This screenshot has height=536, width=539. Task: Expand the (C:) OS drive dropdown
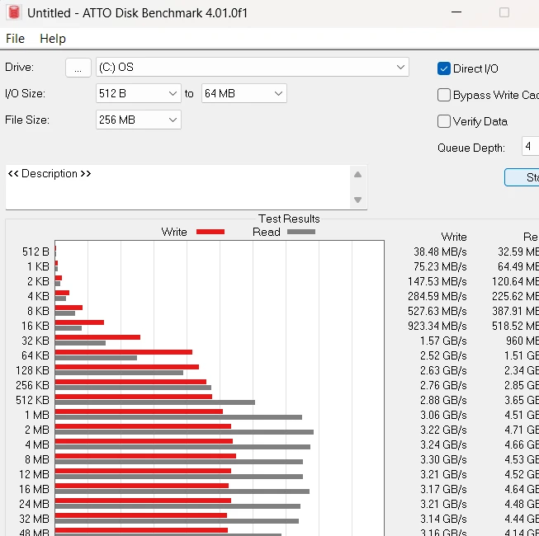400,67
